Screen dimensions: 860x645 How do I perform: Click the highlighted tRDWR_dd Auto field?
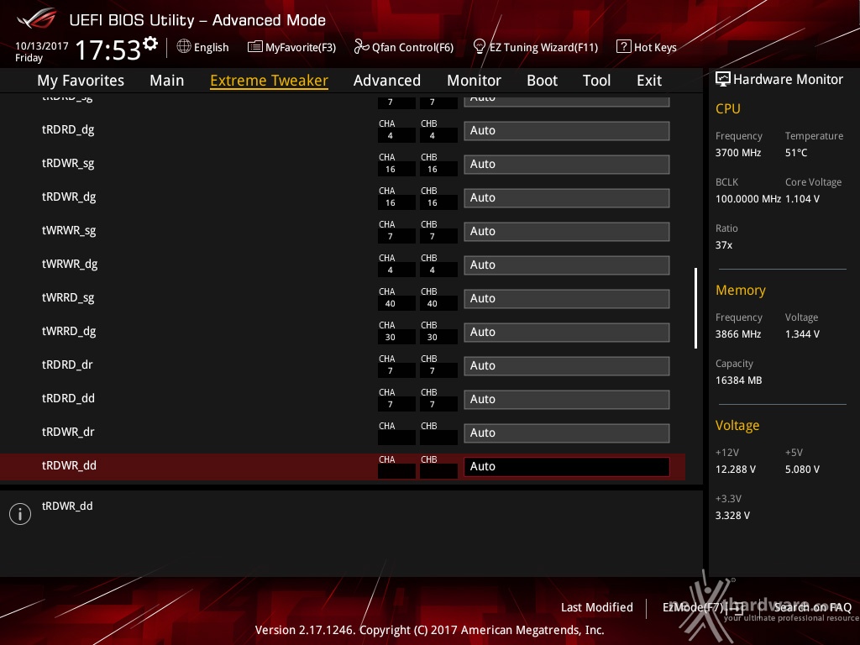[567, 466]
